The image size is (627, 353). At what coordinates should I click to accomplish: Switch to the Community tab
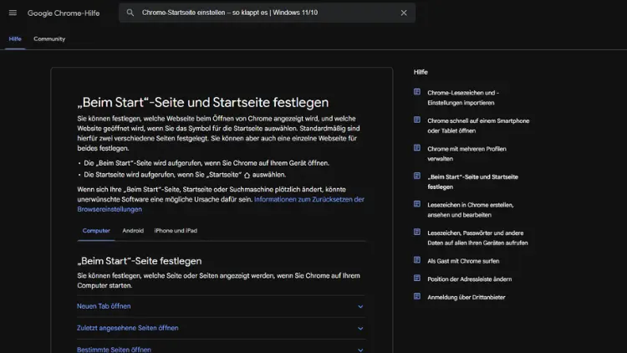tap(49, 38)
